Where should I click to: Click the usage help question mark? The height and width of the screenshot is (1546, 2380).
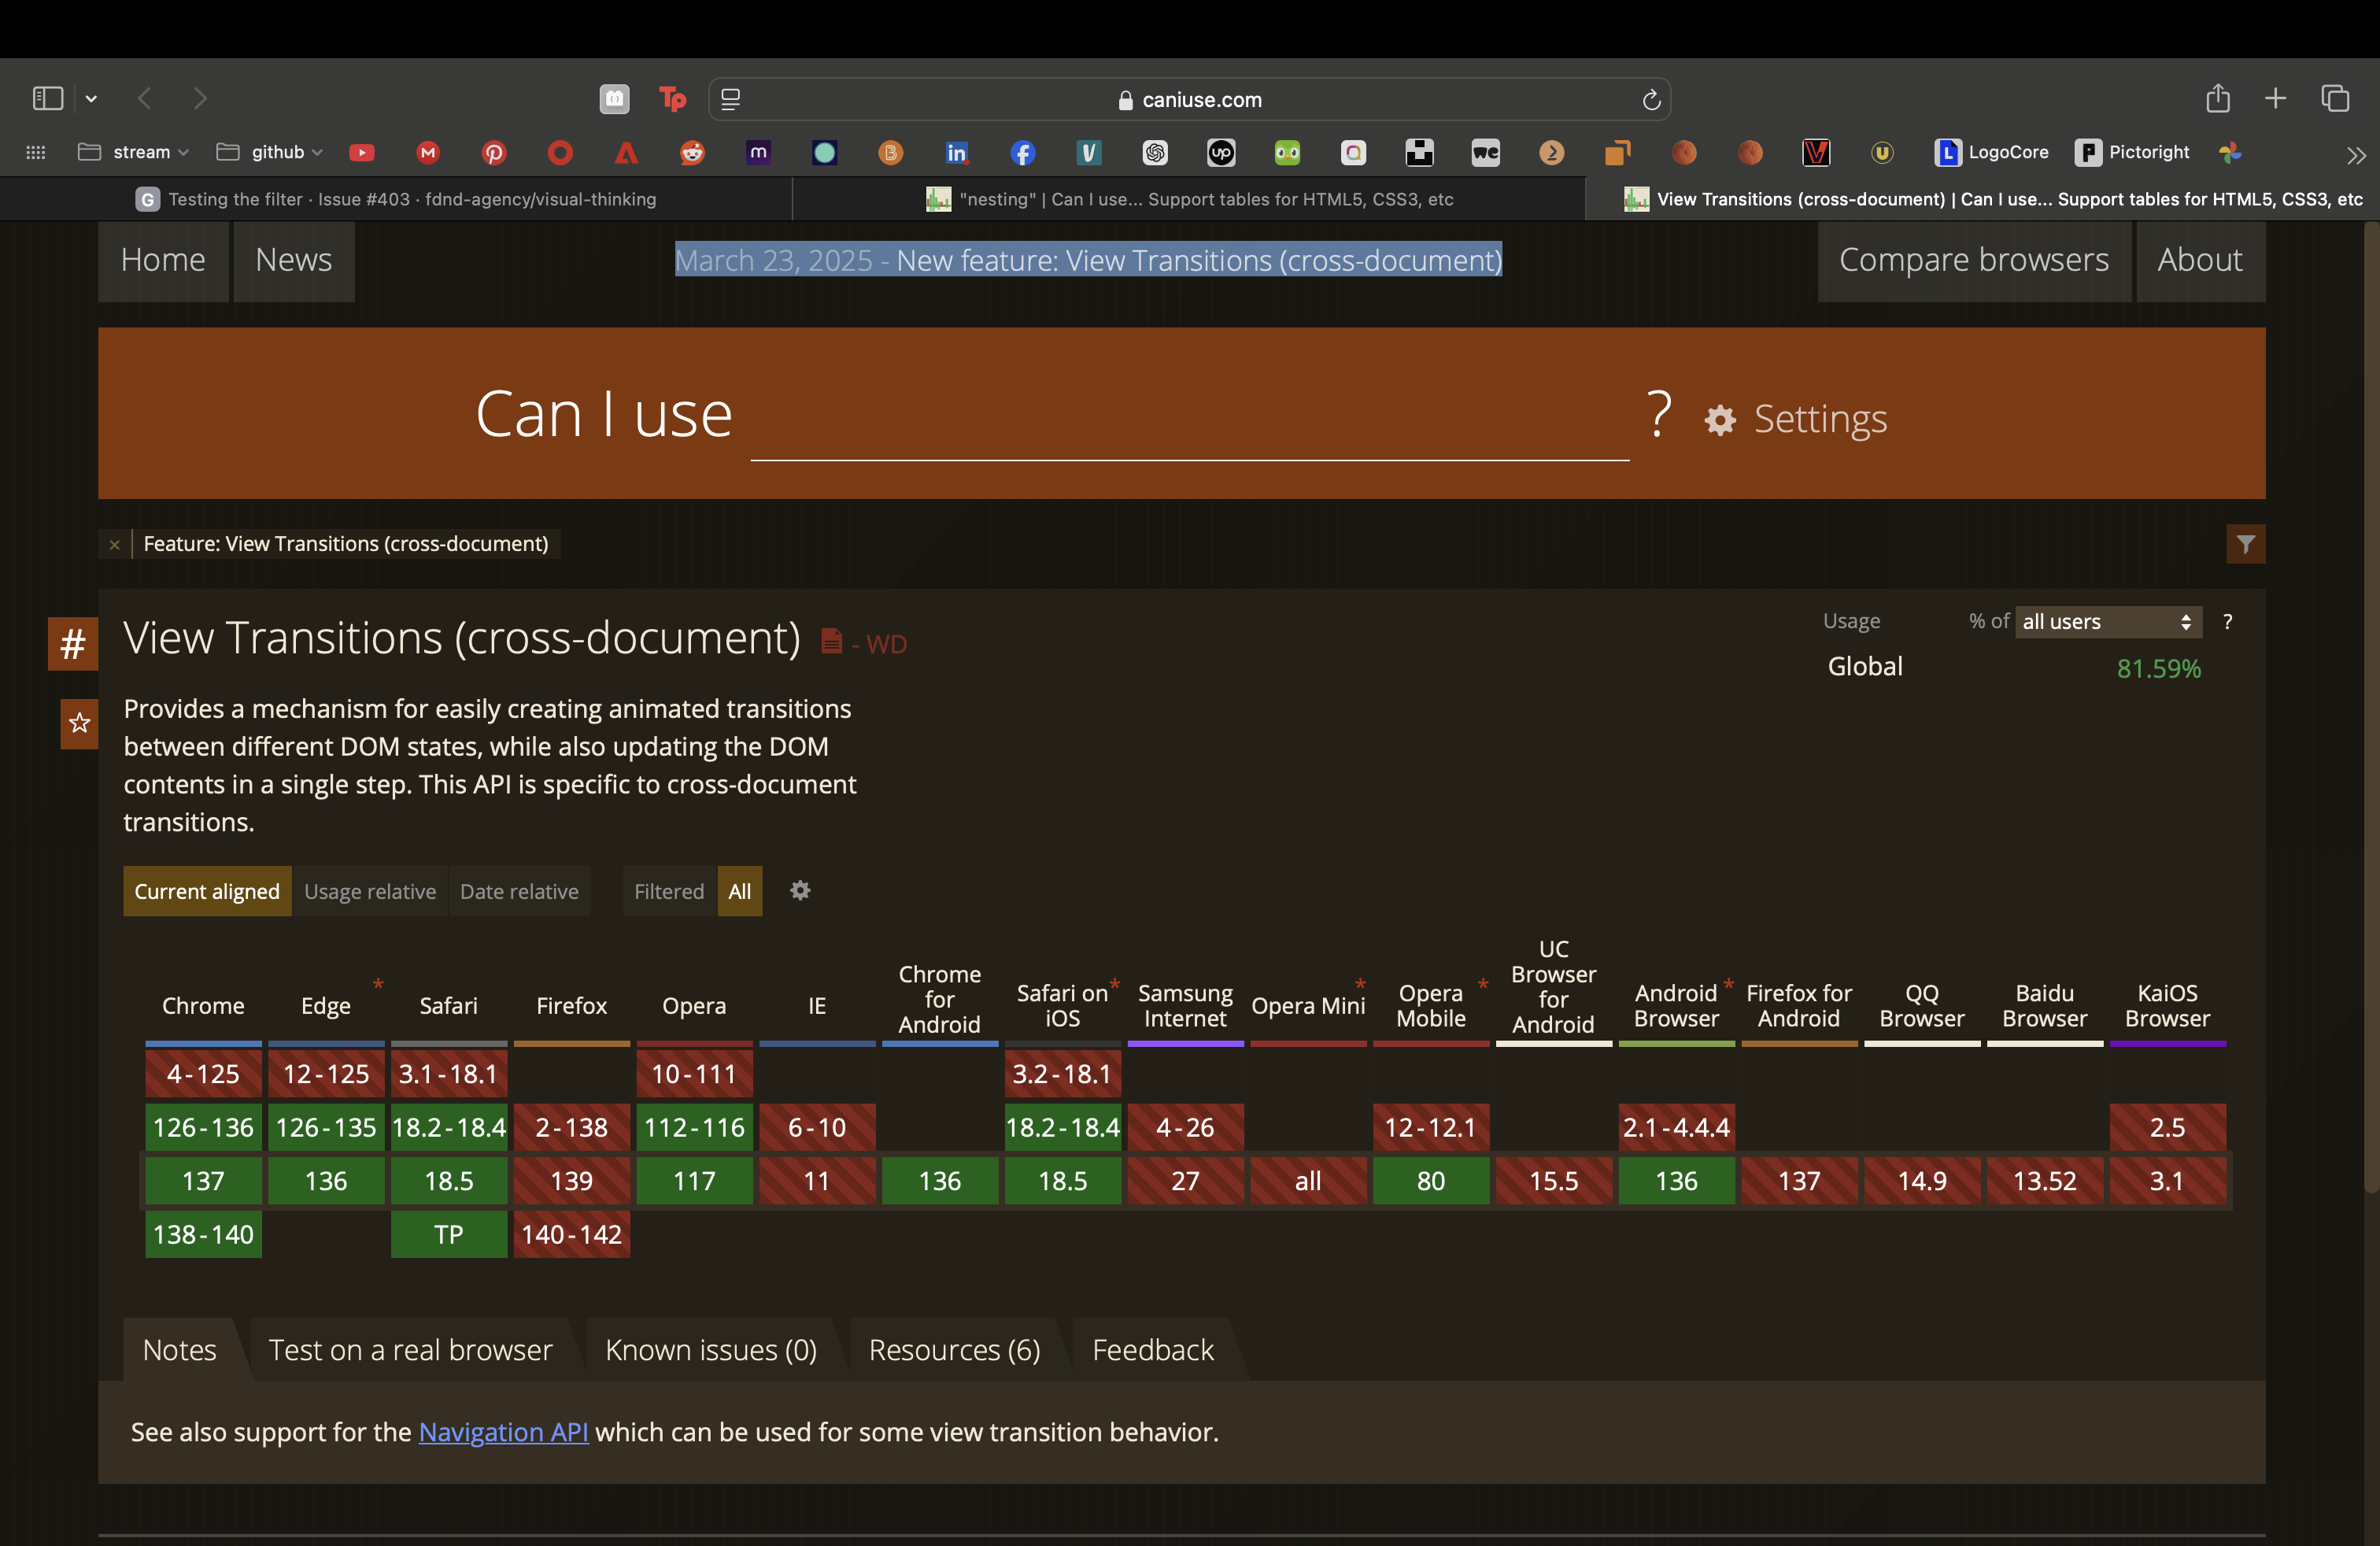pyautogui.click(x=2227, y=622)
